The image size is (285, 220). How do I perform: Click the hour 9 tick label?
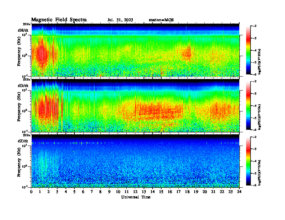tap(109, 192)
